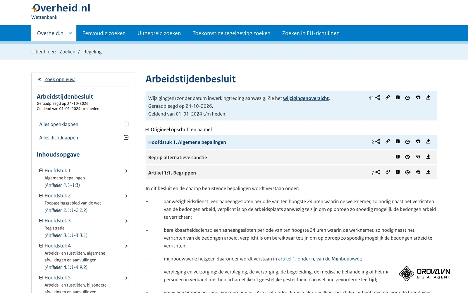This screenshot has height=293, width=468.
Task: Expand Origineel opschrift en aanhef
Action: click(147, 130)
